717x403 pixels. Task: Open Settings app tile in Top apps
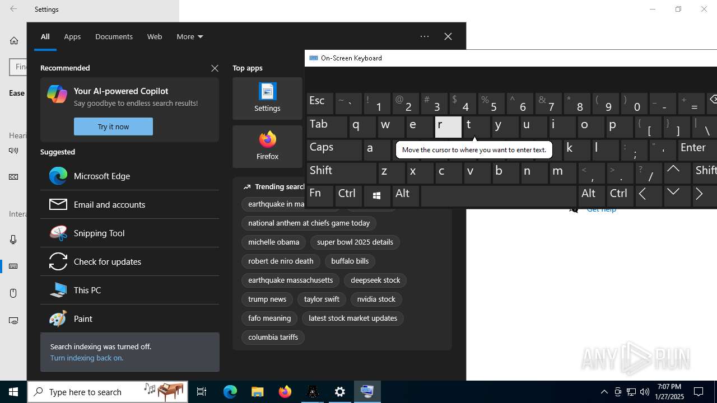(267, 99)
